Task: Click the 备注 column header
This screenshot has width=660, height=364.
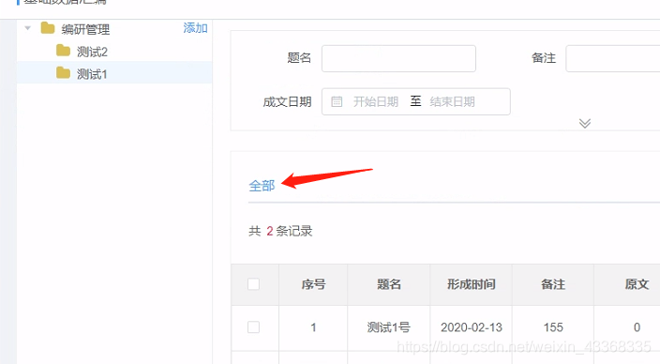Action: click(x=553, y=284)
